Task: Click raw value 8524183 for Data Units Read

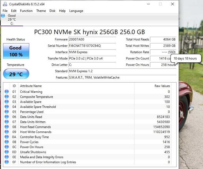Action: point(163,117)
